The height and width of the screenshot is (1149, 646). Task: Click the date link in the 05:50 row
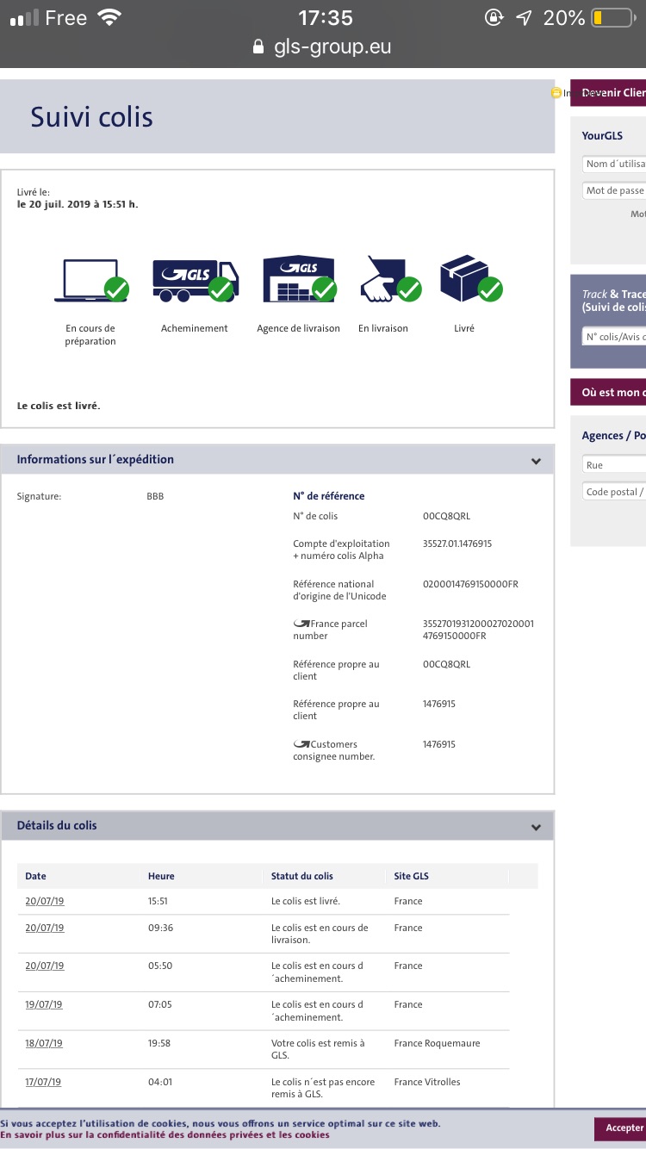pyautogui.click(x=44, y=966)
